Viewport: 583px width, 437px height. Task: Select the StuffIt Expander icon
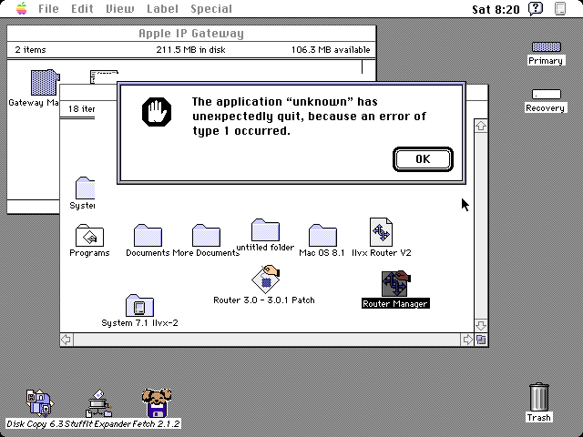(98, 403)
